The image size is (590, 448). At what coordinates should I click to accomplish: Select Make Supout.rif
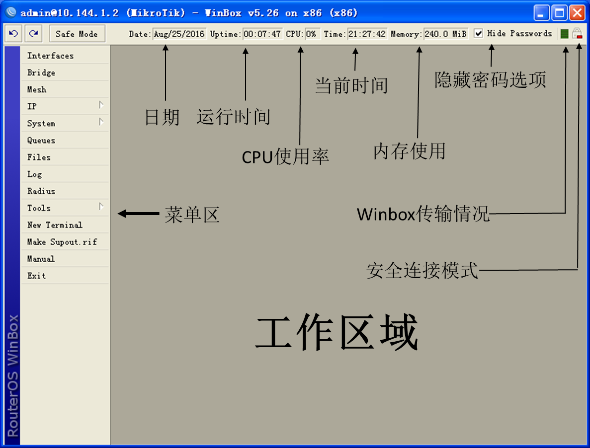click(x=65, y=242)
